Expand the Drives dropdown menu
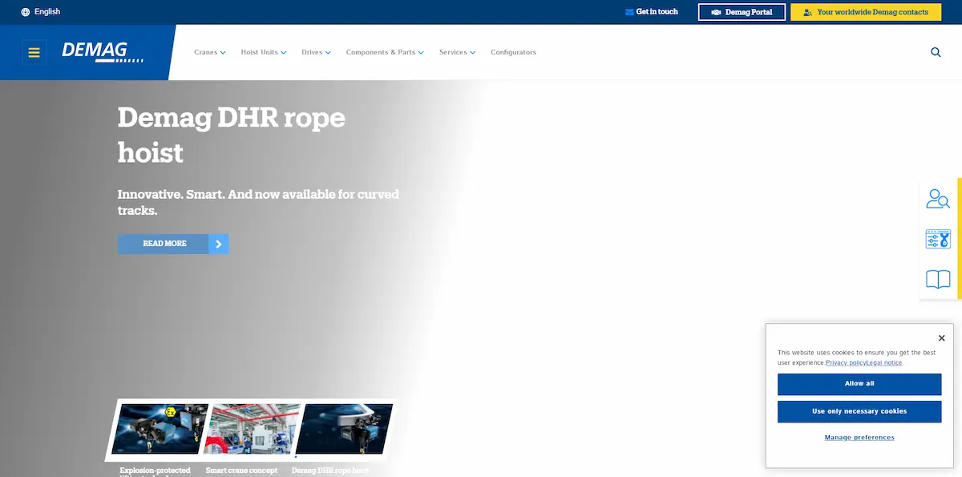Viewport: 962px width, 477px height. pos(316,53)
